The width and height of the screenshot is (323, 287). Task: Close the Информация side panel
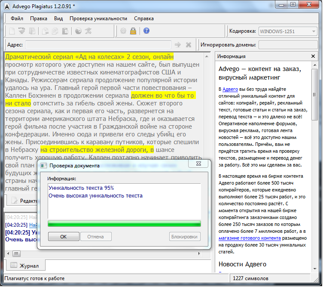point(313,56)
